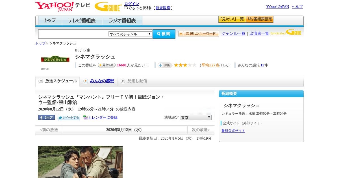Click the G-GUIDE logo in the header
Image resolution: width=339 pixels, height=178 pixels.
[x=108, y=7]
